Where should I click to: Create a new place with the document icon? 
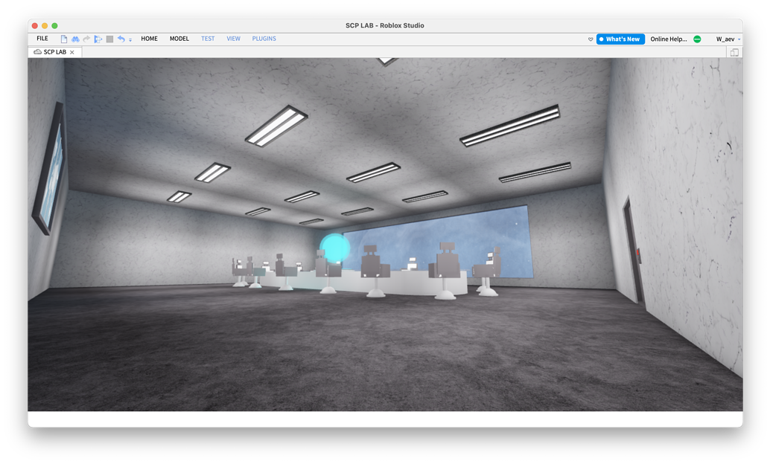tap(65, 39)
